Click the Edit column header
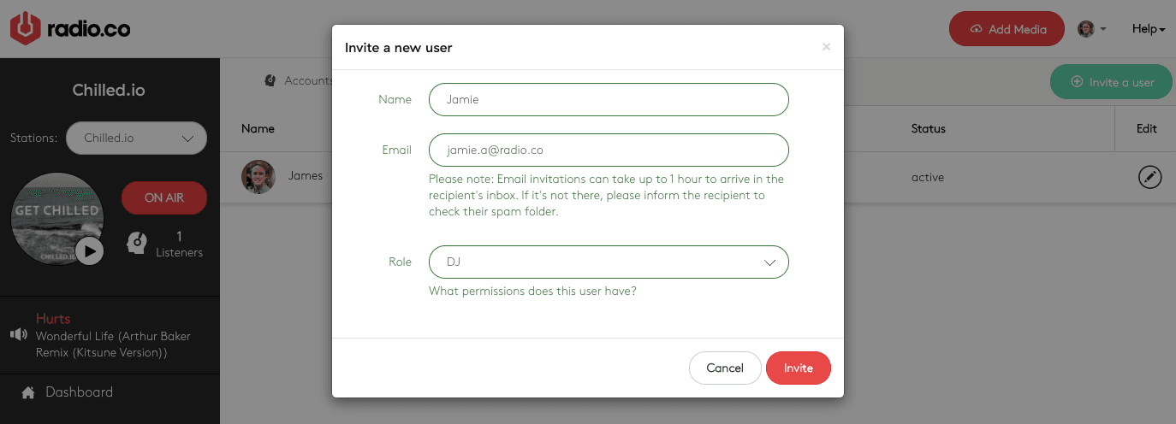Viewport: 1176px width, 424px height. (x=1147, y=128)
